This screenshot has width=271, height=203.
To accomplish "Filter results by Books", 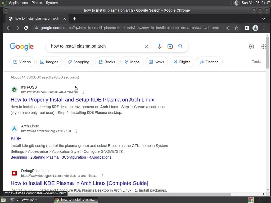I will 107,62.
